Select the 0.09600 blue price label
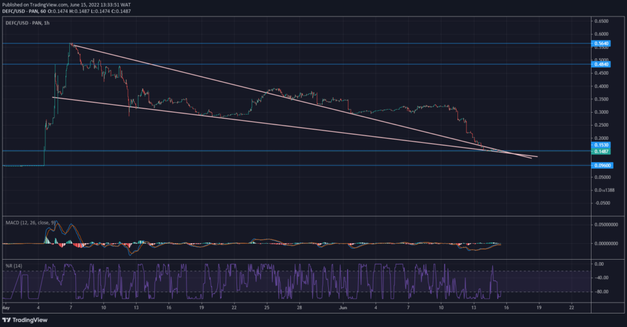 coord(603,165)
